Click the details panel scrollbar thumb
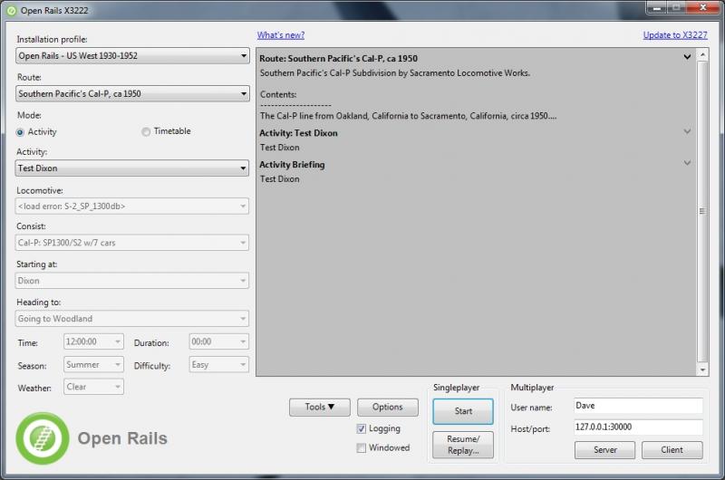This screenshot has height=480, width=725. (x=702, y=211)
